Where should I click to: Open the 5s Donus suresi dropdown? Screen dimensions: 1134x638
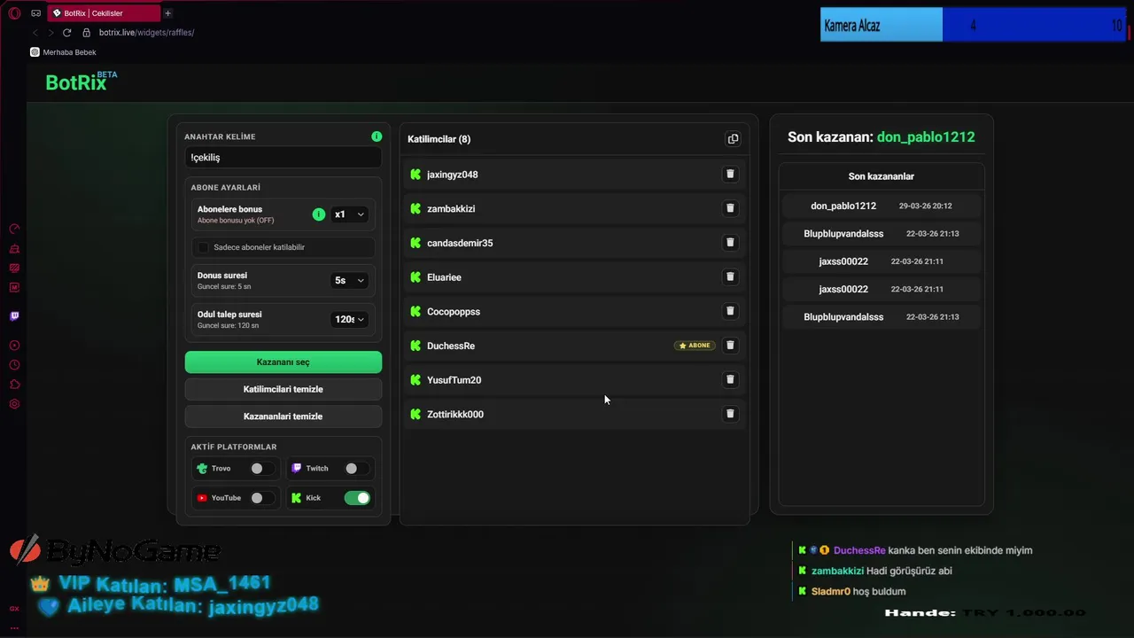click(349, 280)
